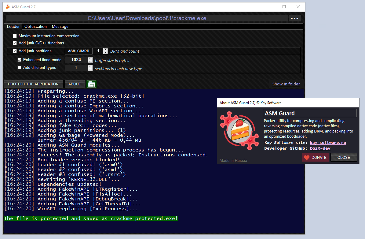Click the green 'file is protected' status line

click(91, 218)
